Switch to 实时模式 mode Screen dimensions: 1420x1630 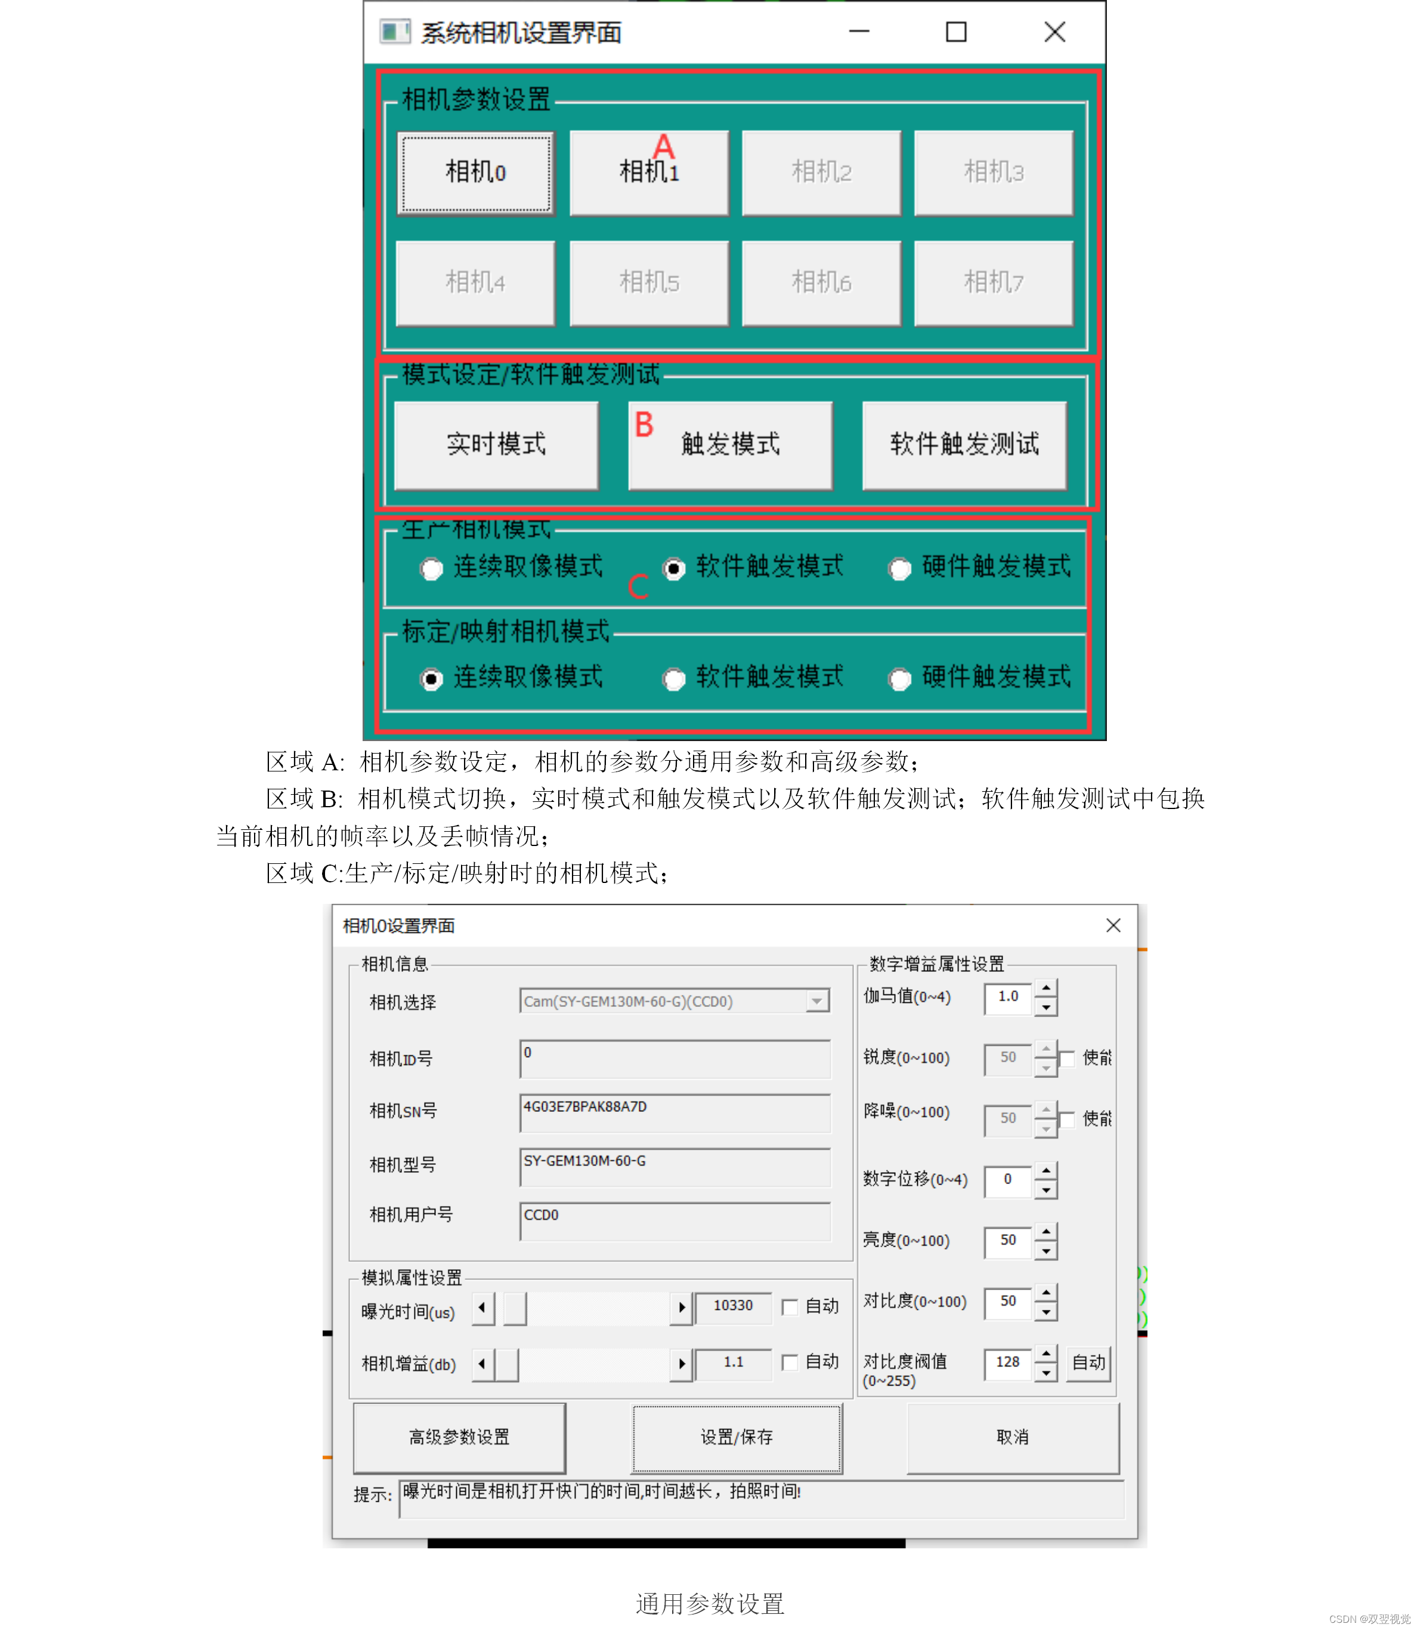(x=496, y=444)
